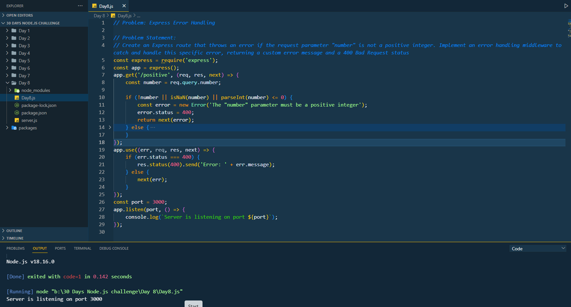Expand the Outline section

coord(44,230)
